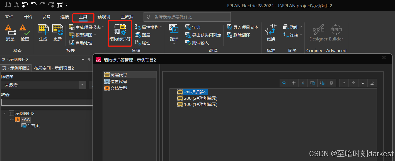Open the 主数据 ribbon tab
The image size is (395, 161).
click(x=127, y=17)
